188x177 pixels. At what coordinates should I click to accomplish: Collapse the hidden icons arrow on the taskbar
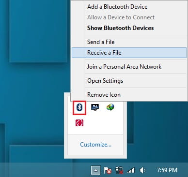95,170
